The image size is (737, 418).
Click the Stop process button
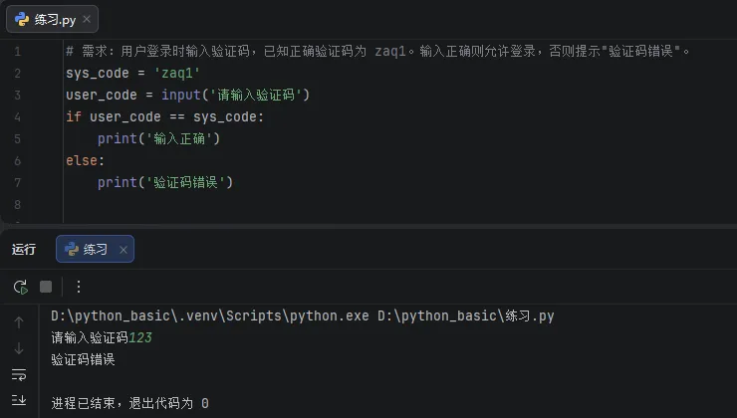46,287
